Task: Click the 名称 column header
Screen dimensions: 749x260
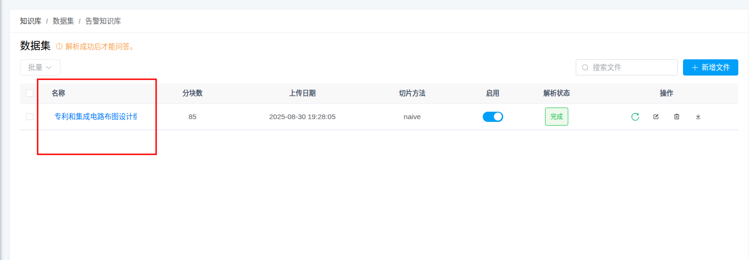Action: pyautogui.click(x=59, y=93)
